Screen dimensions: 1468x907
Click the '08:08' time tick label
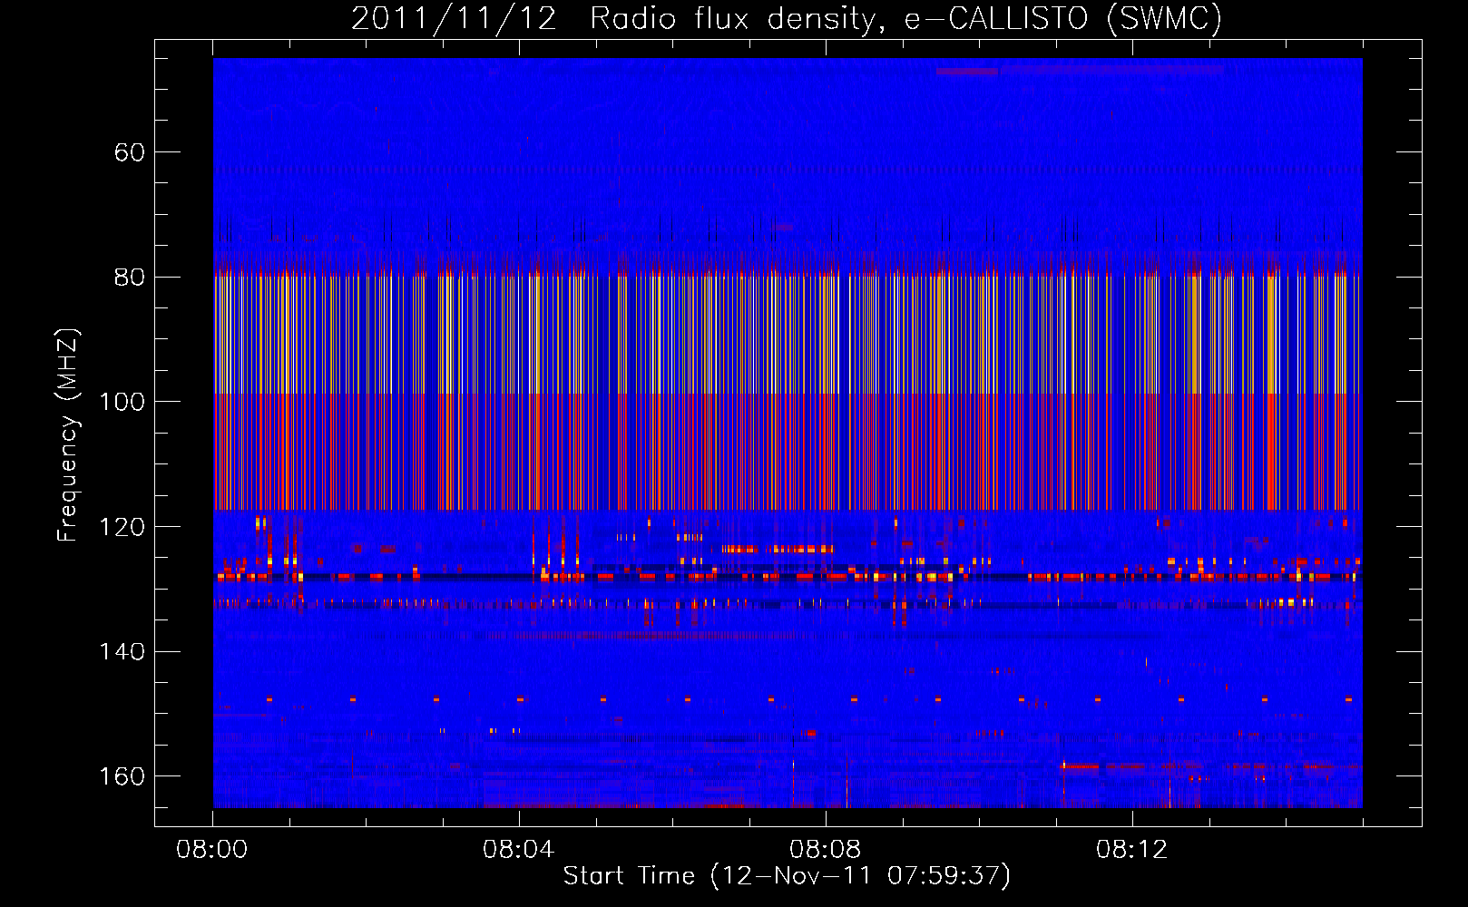pos(825,850)
